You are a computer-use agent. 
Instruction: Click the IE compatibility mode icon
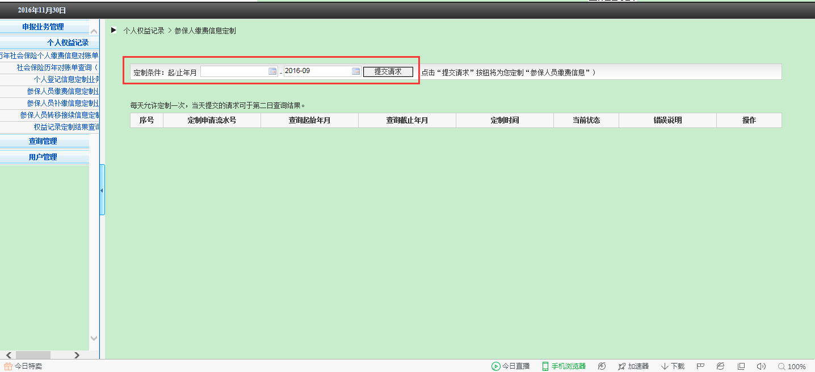pyautogui.click(x=721, y=366)
